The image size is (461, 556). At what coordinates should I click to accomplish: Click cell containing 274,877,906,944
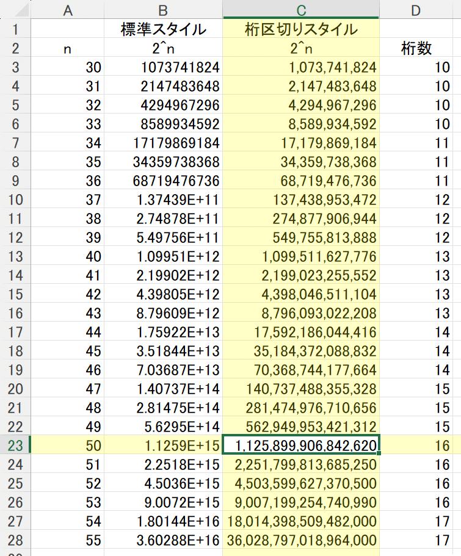301,218
